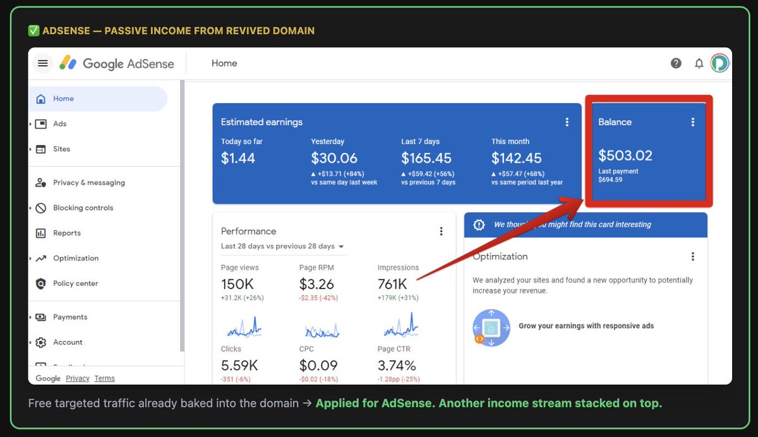Image resolution: width=758 pixels, height=437 pixels.
Task: Click the Reports chart icon
Action: click(x=41, y=233)
